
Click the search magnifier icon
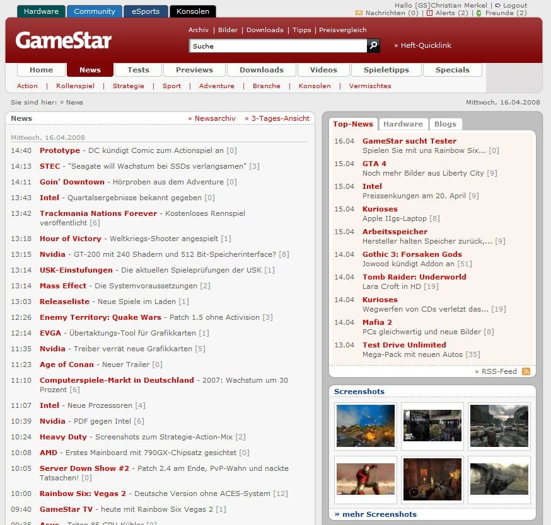click(x=373, y=46)
